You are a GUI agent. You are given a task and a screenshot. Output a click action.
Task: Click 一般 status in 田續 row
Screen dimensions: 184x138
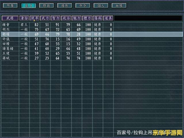pos(24,44)
